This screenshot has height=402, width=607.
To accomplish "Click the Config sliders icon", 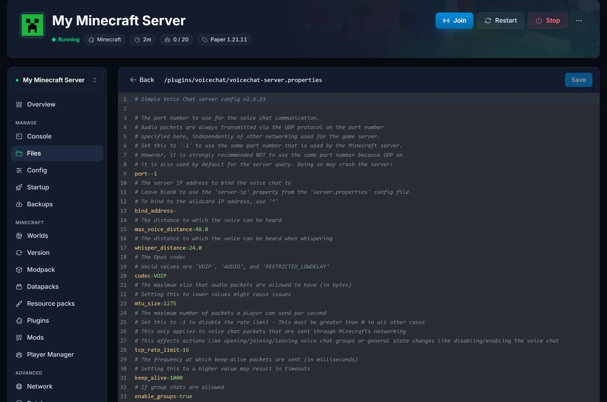I will tap(19, 170).
